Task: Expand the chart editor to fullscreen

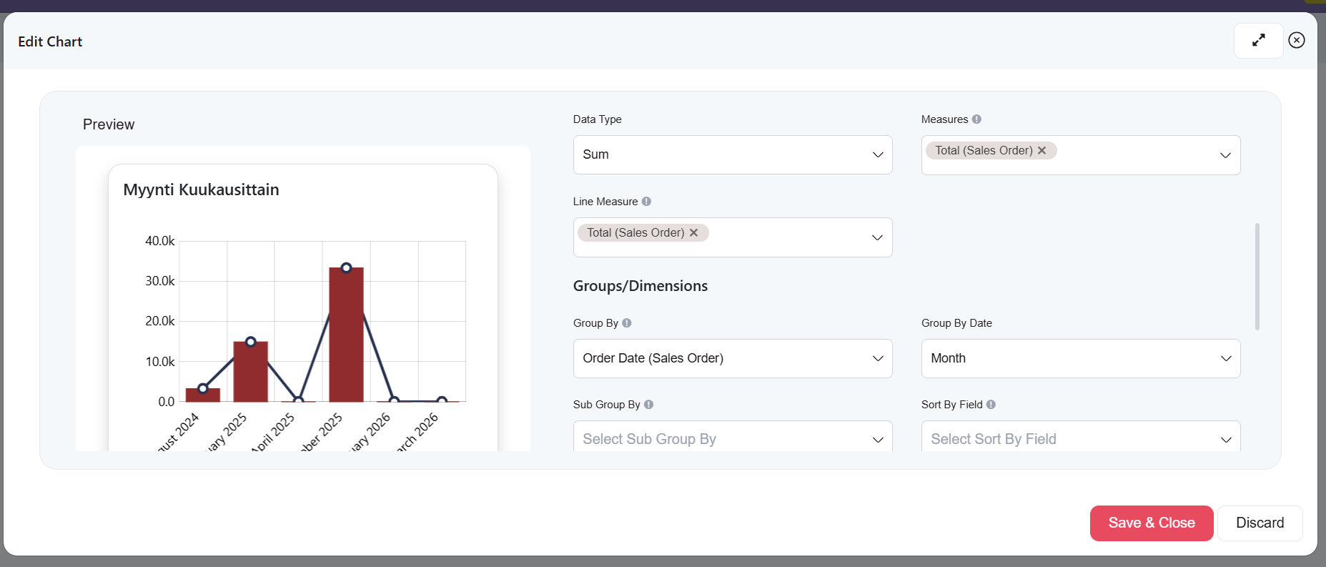Action: click(1258, 41)
